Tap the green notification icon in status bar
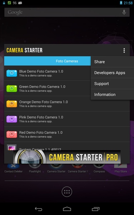This screenshot has width=134, height=215. (9, 3)
